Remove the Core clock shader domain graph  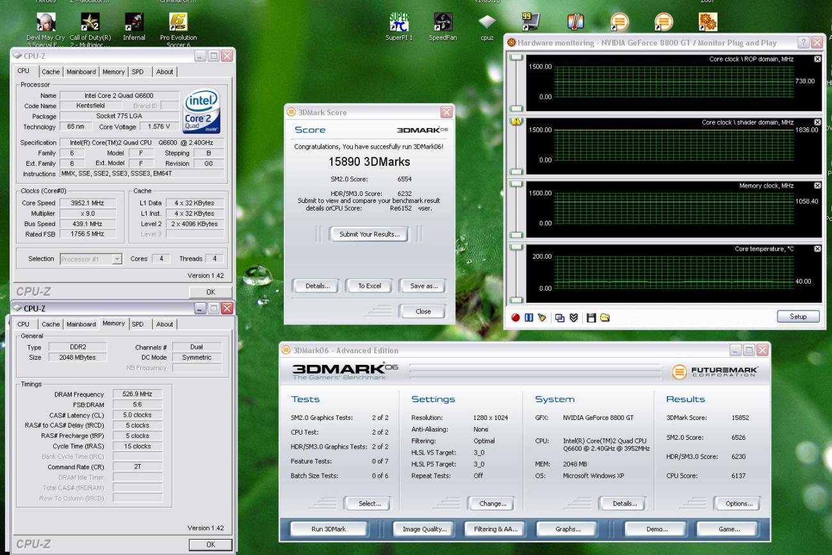click(x=817, y=122)
